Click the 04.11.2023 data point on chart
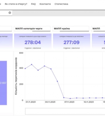This screenshot has height=117, width=105. point(45,66)
